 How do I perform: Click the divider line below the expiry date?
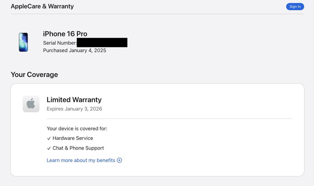coord(169,119)
